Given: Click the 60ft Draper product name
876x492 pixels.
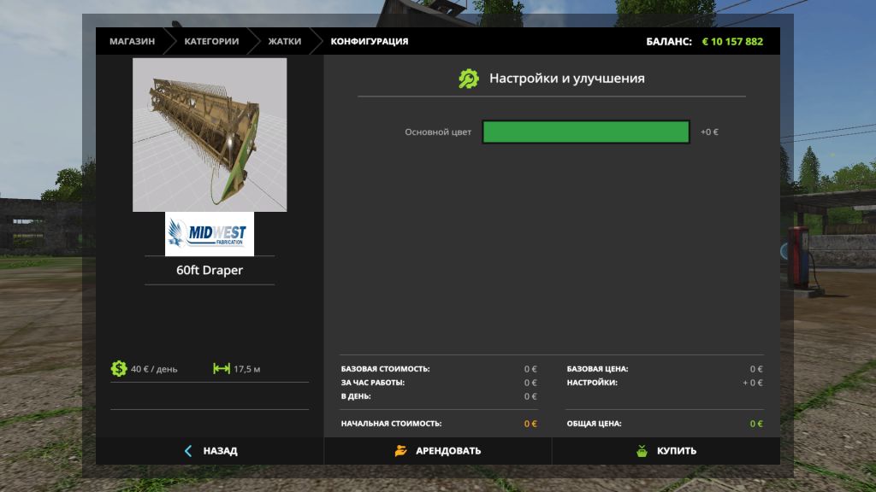Looking at the screenshot, I should click(210, 271).
